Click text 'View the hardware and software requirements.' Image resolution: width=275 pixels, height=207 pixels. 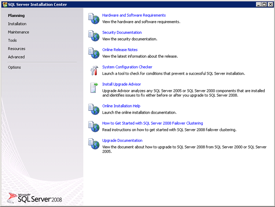(x=141, y=22)
